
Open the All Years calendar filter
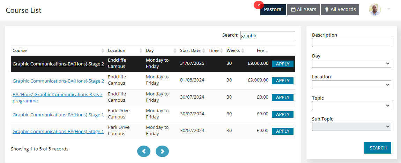(x=303, y=10)
